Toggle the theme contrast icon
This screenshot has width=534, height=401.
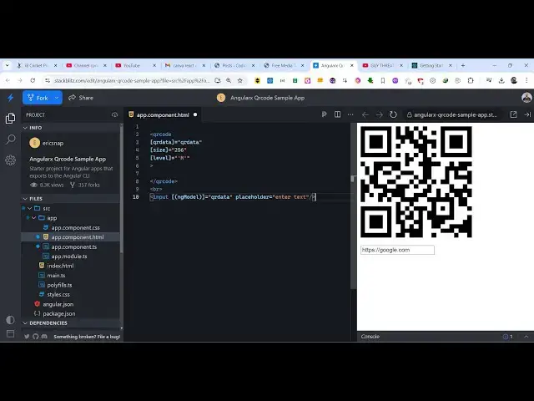[x=11, y=320]
